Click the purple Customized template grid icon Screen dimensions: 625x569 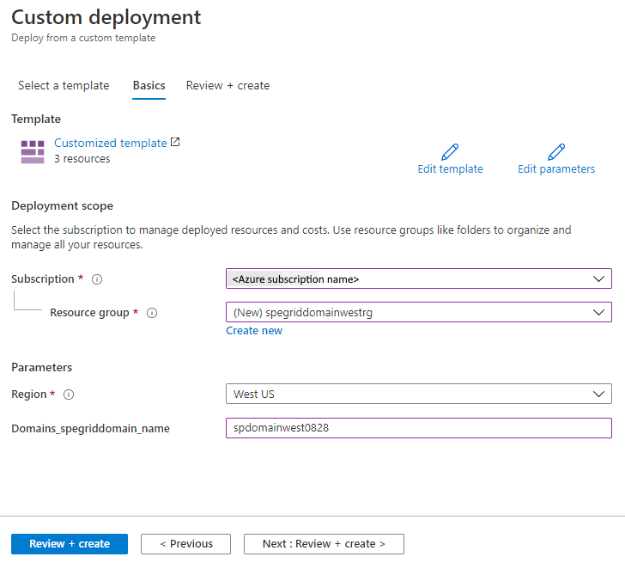pyautogui.click(x=33, y=151)
